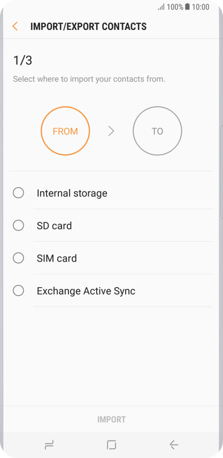
Task: Tap the Exchange Active Sync label
Action: [x=86, y=291]
